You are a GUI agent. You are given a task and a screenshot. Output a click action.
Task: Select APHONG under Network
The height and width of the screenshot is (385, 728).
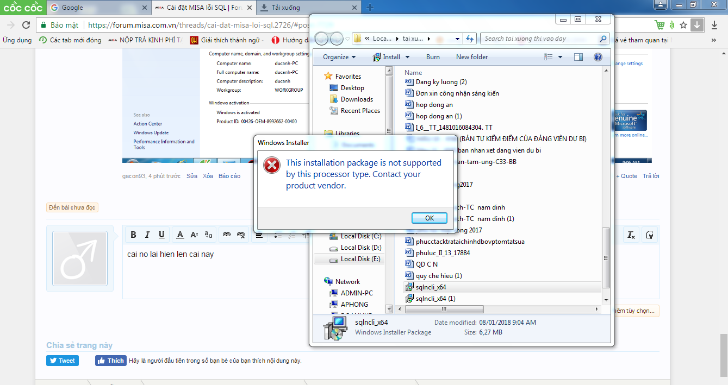(349, 305)
